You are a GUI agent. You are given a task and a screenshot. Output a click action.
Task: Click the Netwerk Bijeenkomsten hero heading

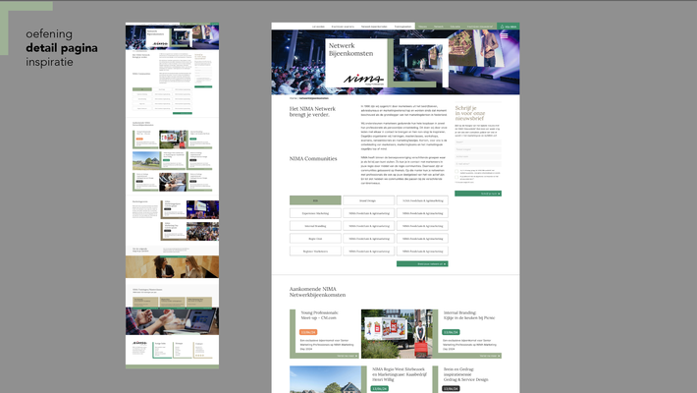click(x=350, y=49)
